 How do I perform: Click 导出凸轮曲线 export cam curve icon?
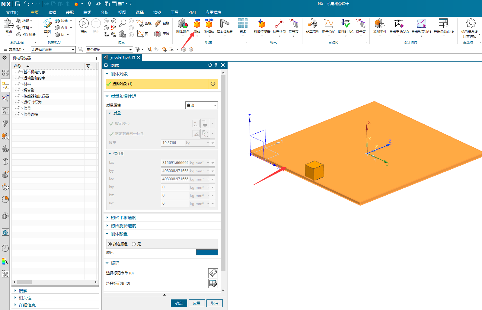(443, 24)
